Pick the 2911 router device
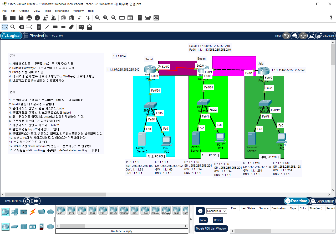 [103, 210]
